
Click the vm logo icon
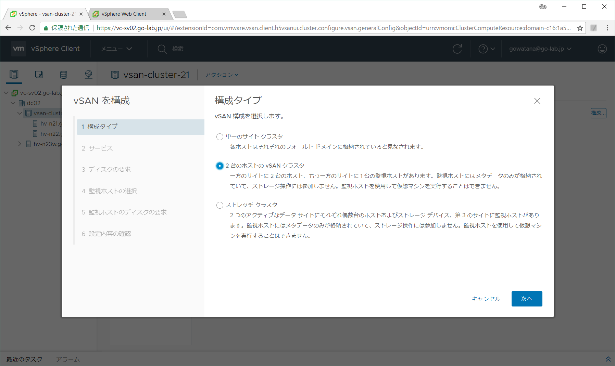tap(18, 49)
